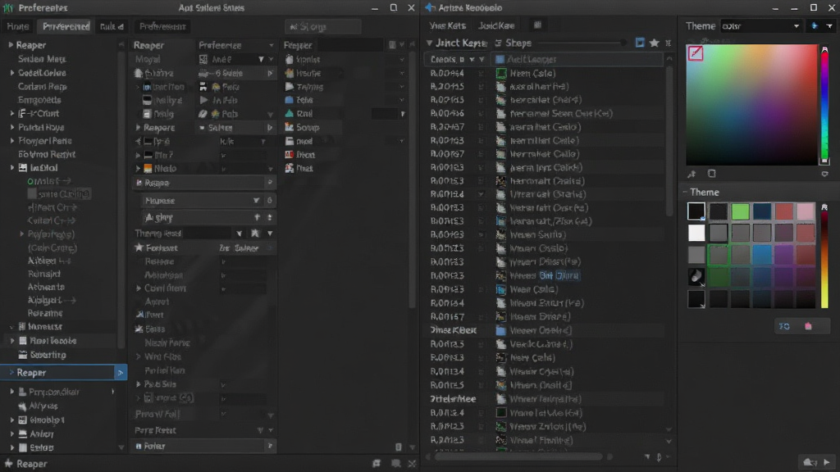Click the search field in Preferences toolbar
Screen dimensions: 840x472
[x=323, y=26]
